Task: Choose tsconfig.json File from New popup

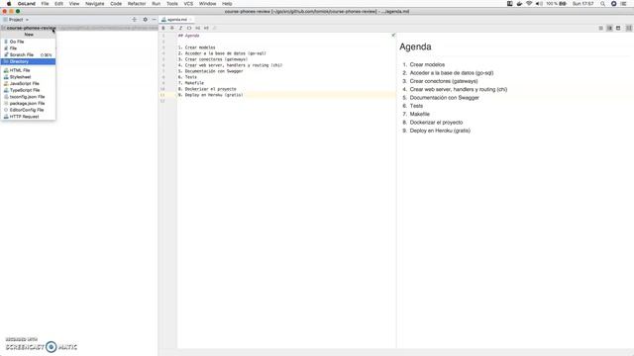Action: tap(29, 97)
